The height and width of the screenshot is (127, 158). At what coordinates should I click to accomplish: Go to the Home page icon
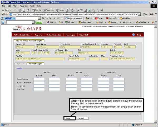(x=28, y=10)
